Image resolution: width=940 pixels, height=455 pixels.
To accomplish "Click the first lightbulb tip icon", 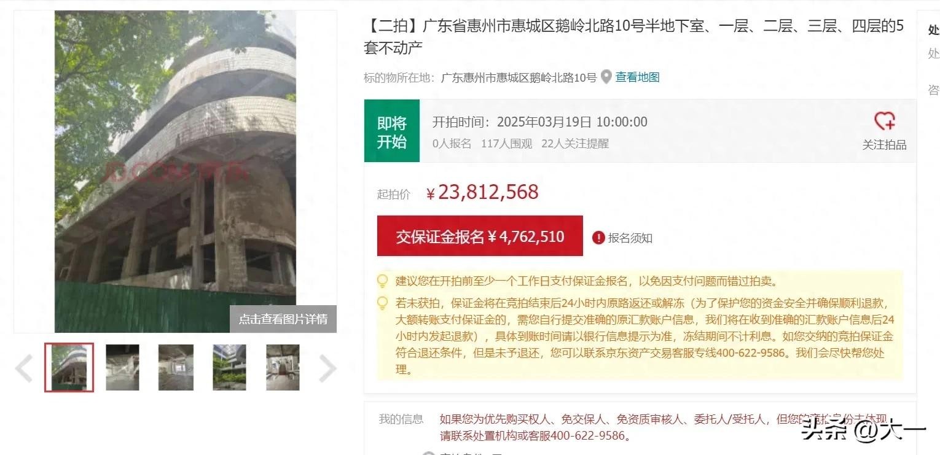I will [383, 282].
